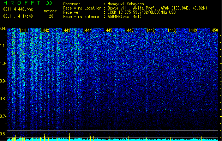Select the filename 0211141440.png

click(x=18, y=9)
